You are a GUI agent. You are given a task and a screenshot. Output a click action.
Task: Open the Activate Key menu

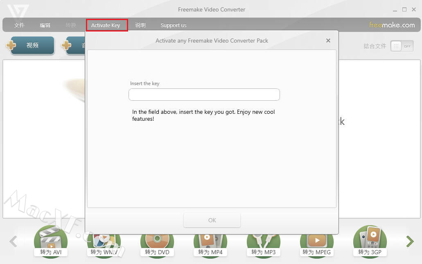coord(106,25)
